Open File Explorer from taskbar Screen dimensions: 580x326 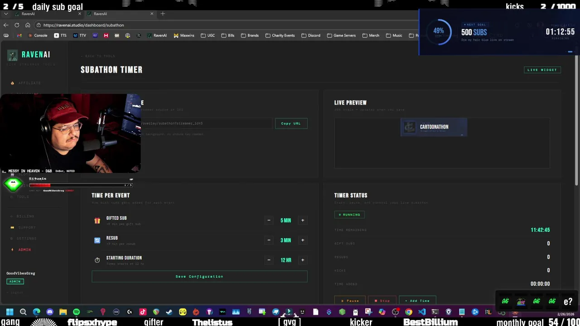(x=63, y=312)
